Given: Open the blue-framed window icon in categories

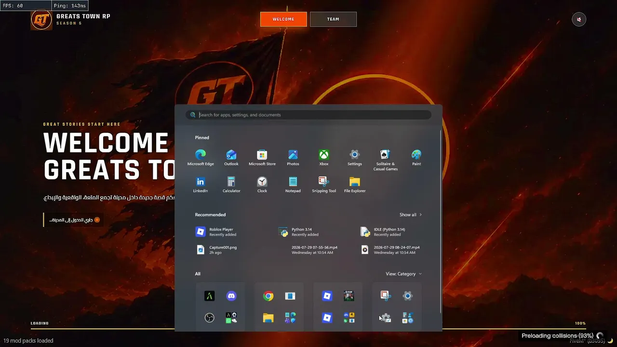Looking at the screenshot, I should coord(290,296).
